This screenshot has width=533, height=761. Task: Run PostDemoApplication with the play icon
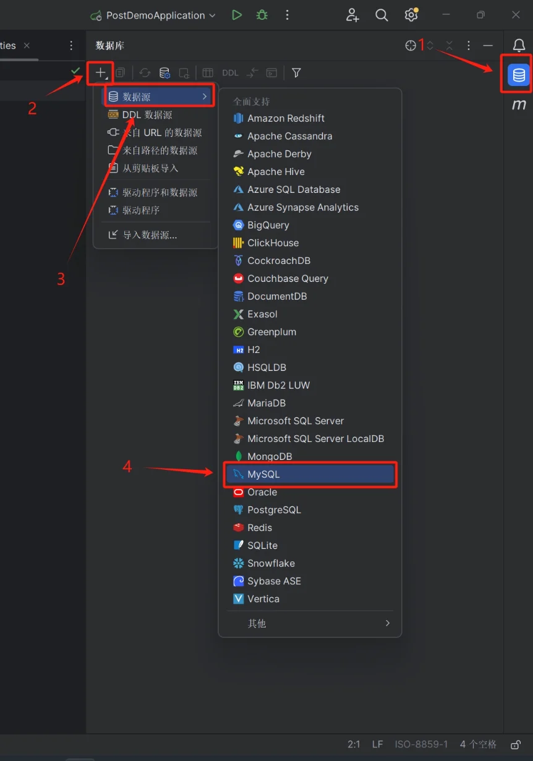pos(237,15)
